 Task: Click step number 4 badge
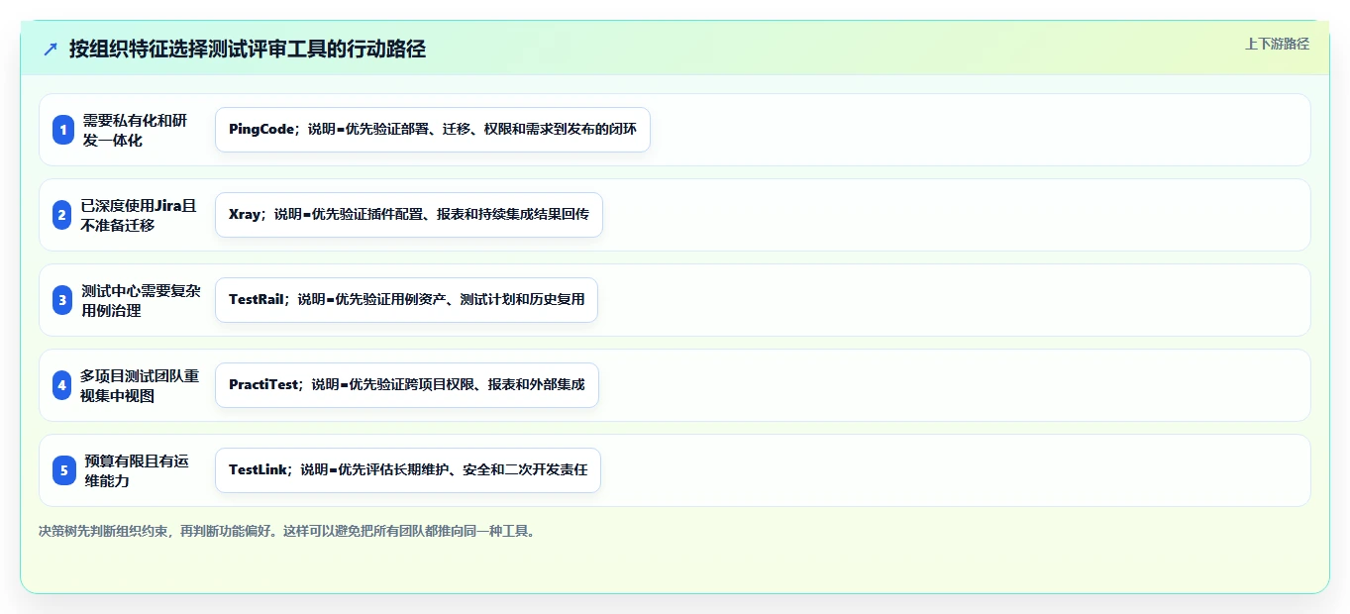pyautogui.click(x=63, y=385)
